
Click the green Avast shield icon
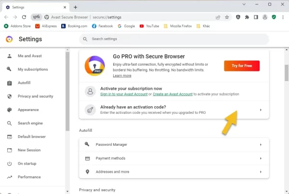point(274,17)
